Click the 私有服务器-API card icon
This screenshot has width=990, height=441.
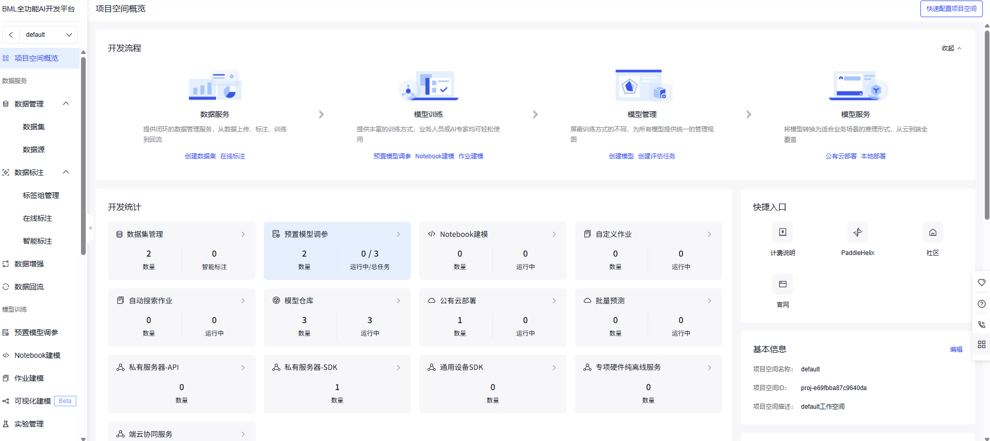pos(121,367)
